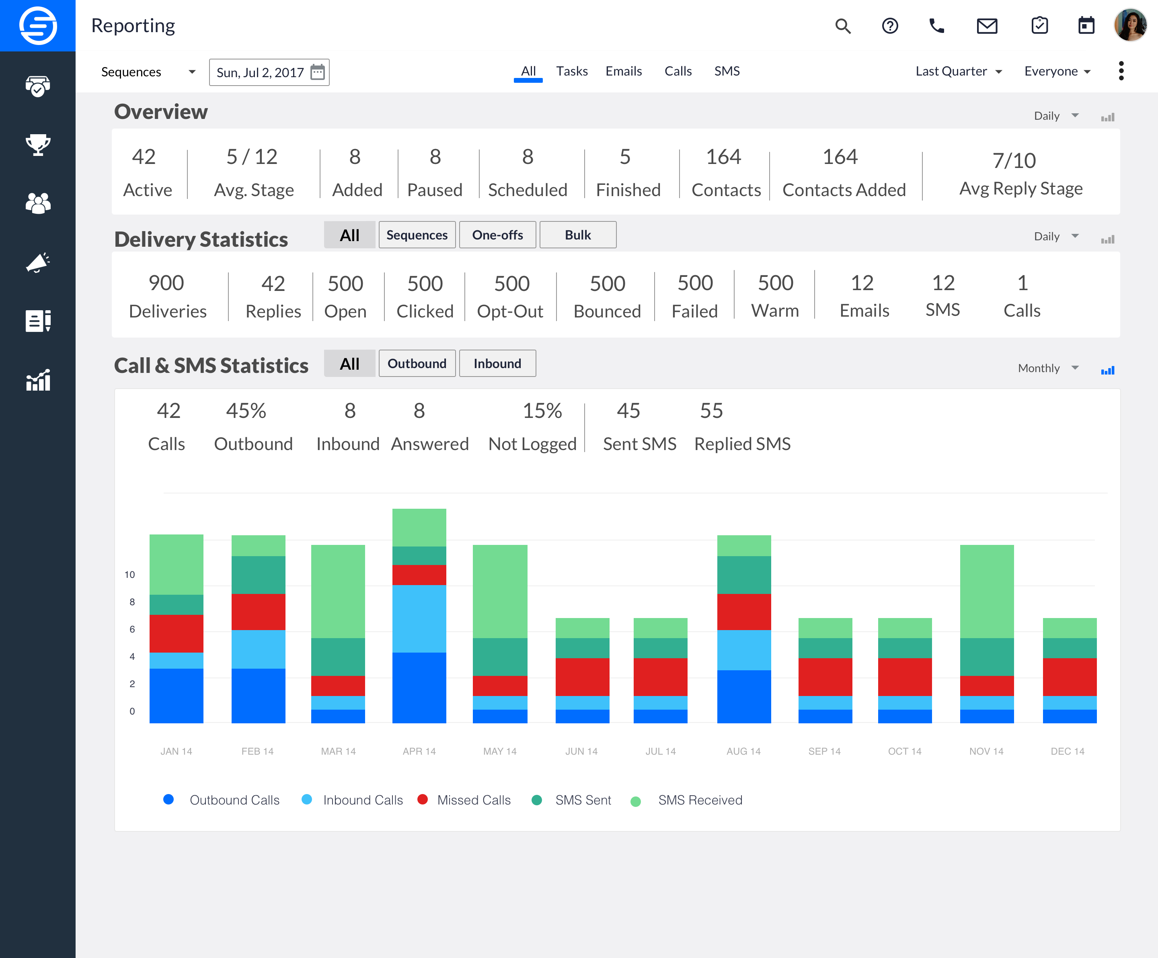Select the reports chart icon in the sidebar
Viewport: 1158px width, 958px height.
coord(37,380)
